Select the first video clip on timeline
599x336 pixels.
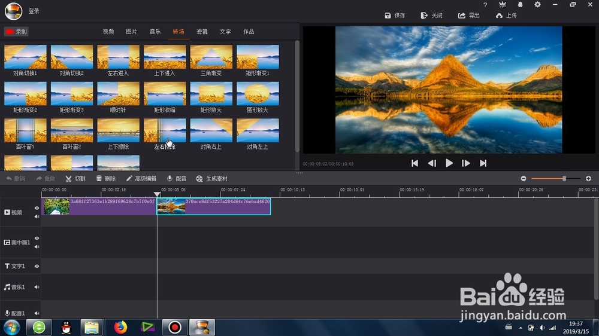[99, 206]
